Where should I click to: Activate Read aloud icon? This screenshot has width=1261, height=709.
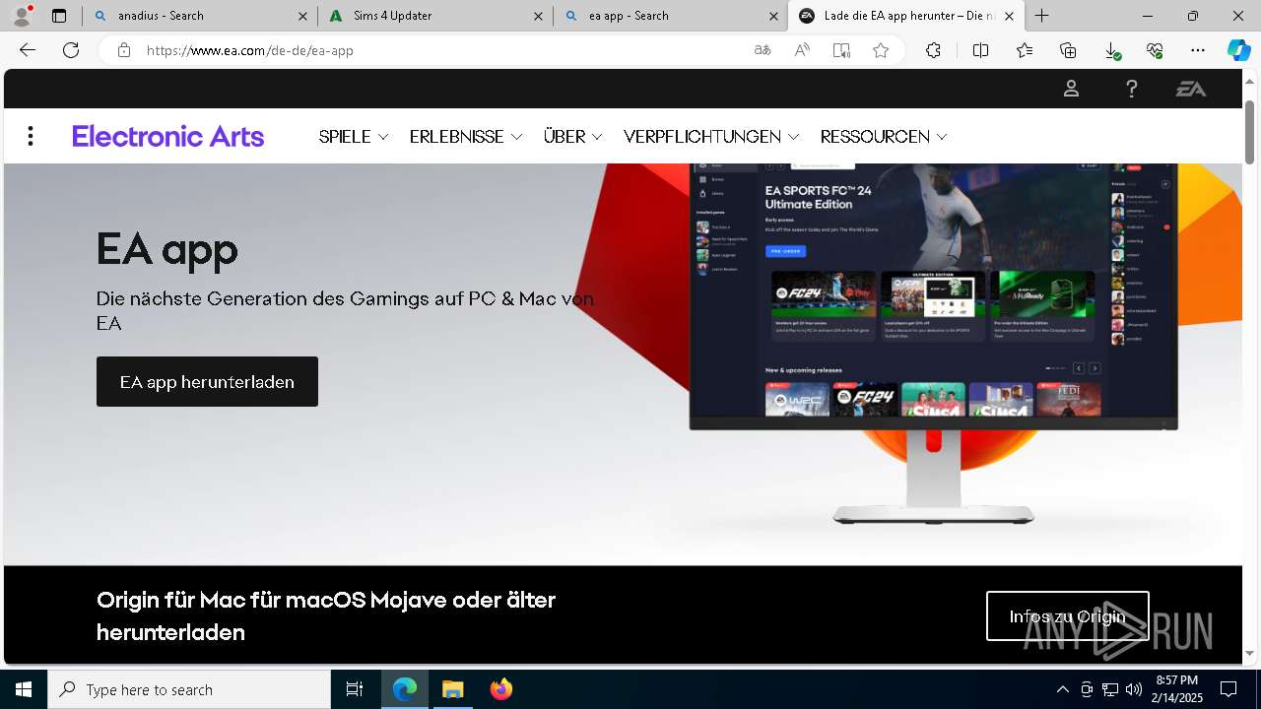(x=802, y=50)
